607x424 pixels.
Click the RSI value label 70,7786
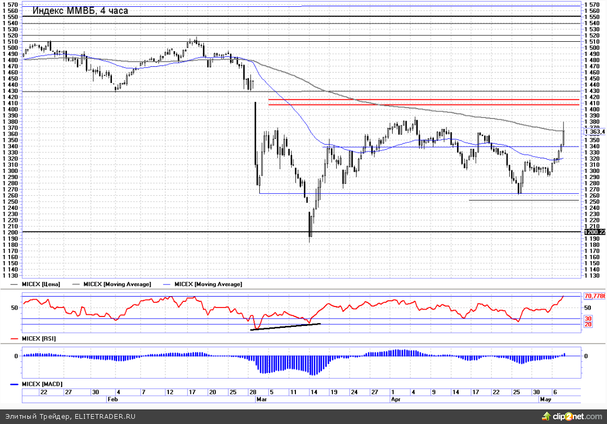click(595, 296)
